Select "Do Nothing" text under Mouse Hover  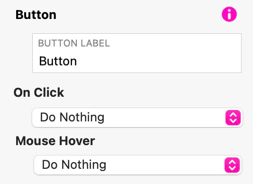[x=74, y=165]
